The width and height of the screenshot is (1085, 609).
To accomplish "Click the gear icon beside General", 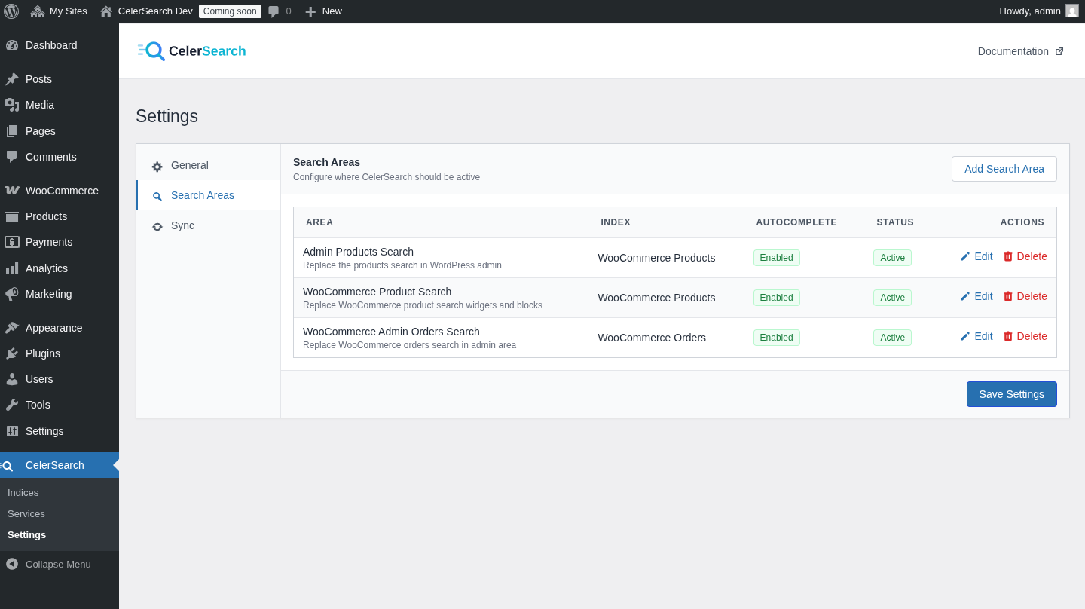I will [x=157, y=166].
